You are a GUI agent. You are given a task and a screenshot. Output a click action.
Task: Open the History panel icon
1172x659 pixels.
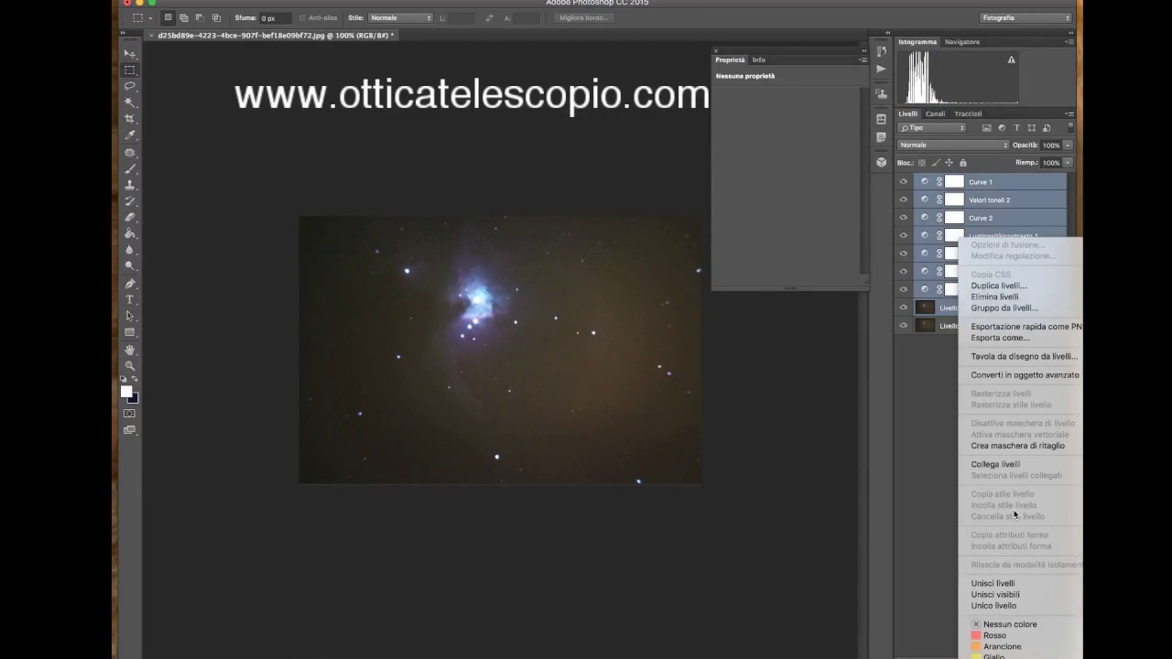tap(881, 52)
